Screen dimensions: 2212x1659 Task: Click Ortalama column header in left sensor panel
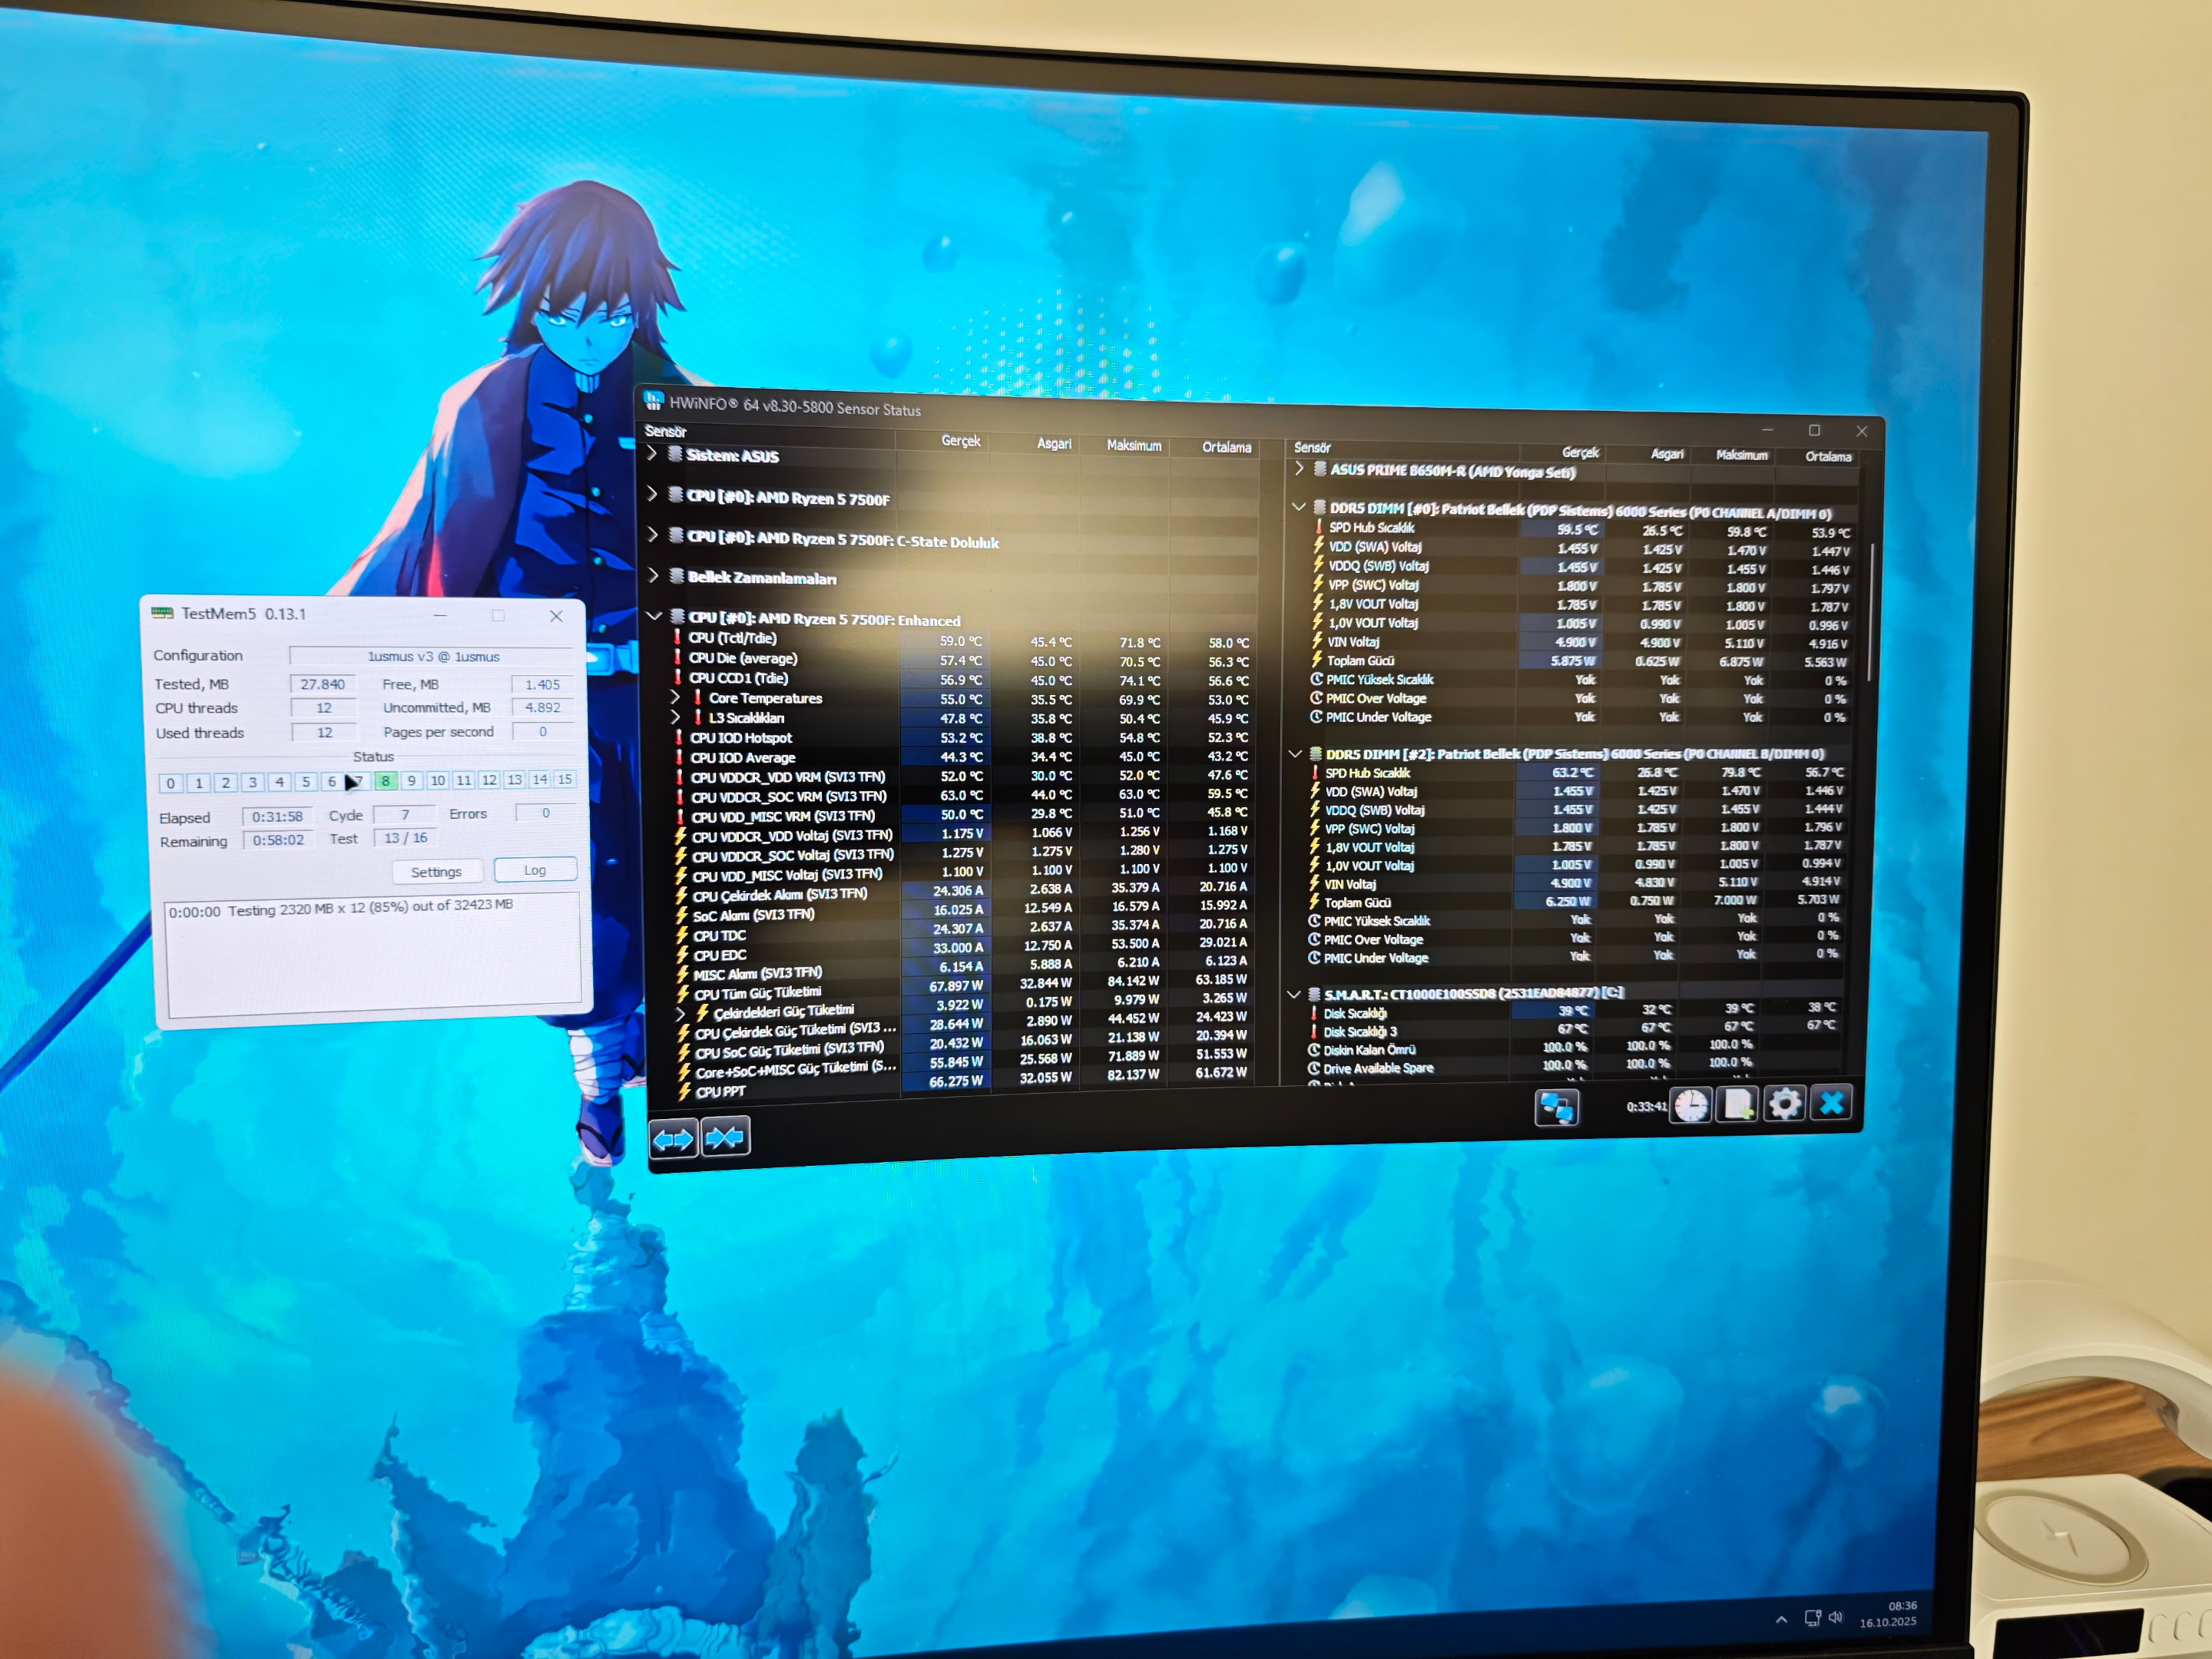click(1226, 447)
